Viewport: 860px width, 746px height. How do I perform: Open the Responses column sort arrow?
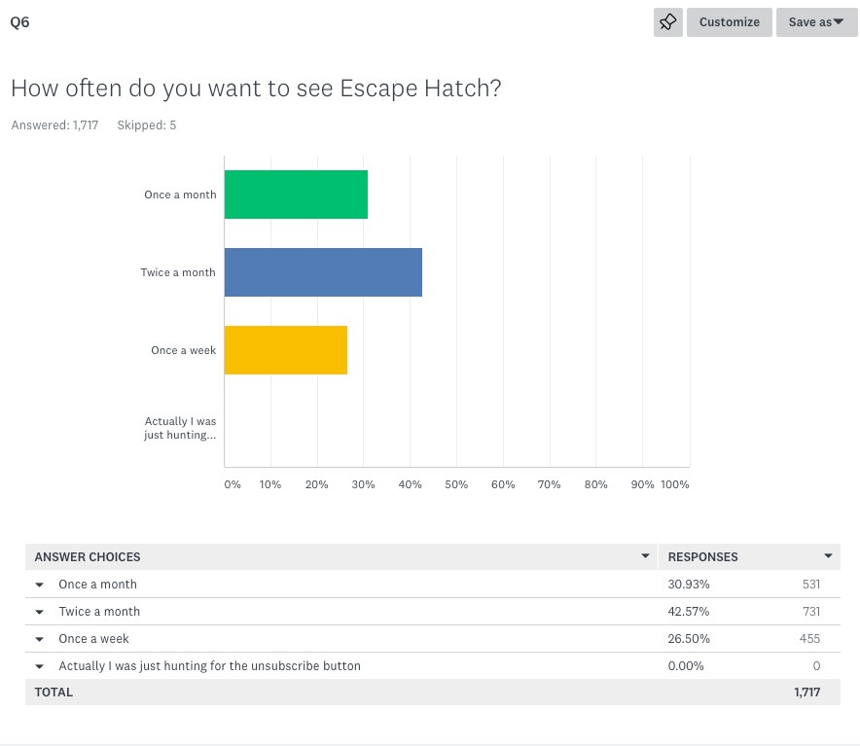pyautogui.click(x=828, y=556)
